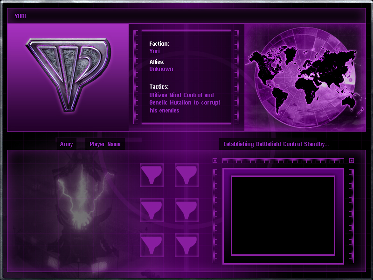Click the 'Utilizes Mind Control and' text line
The width and height of the screenshot is (373, 280).
click(x=181, y=95)
